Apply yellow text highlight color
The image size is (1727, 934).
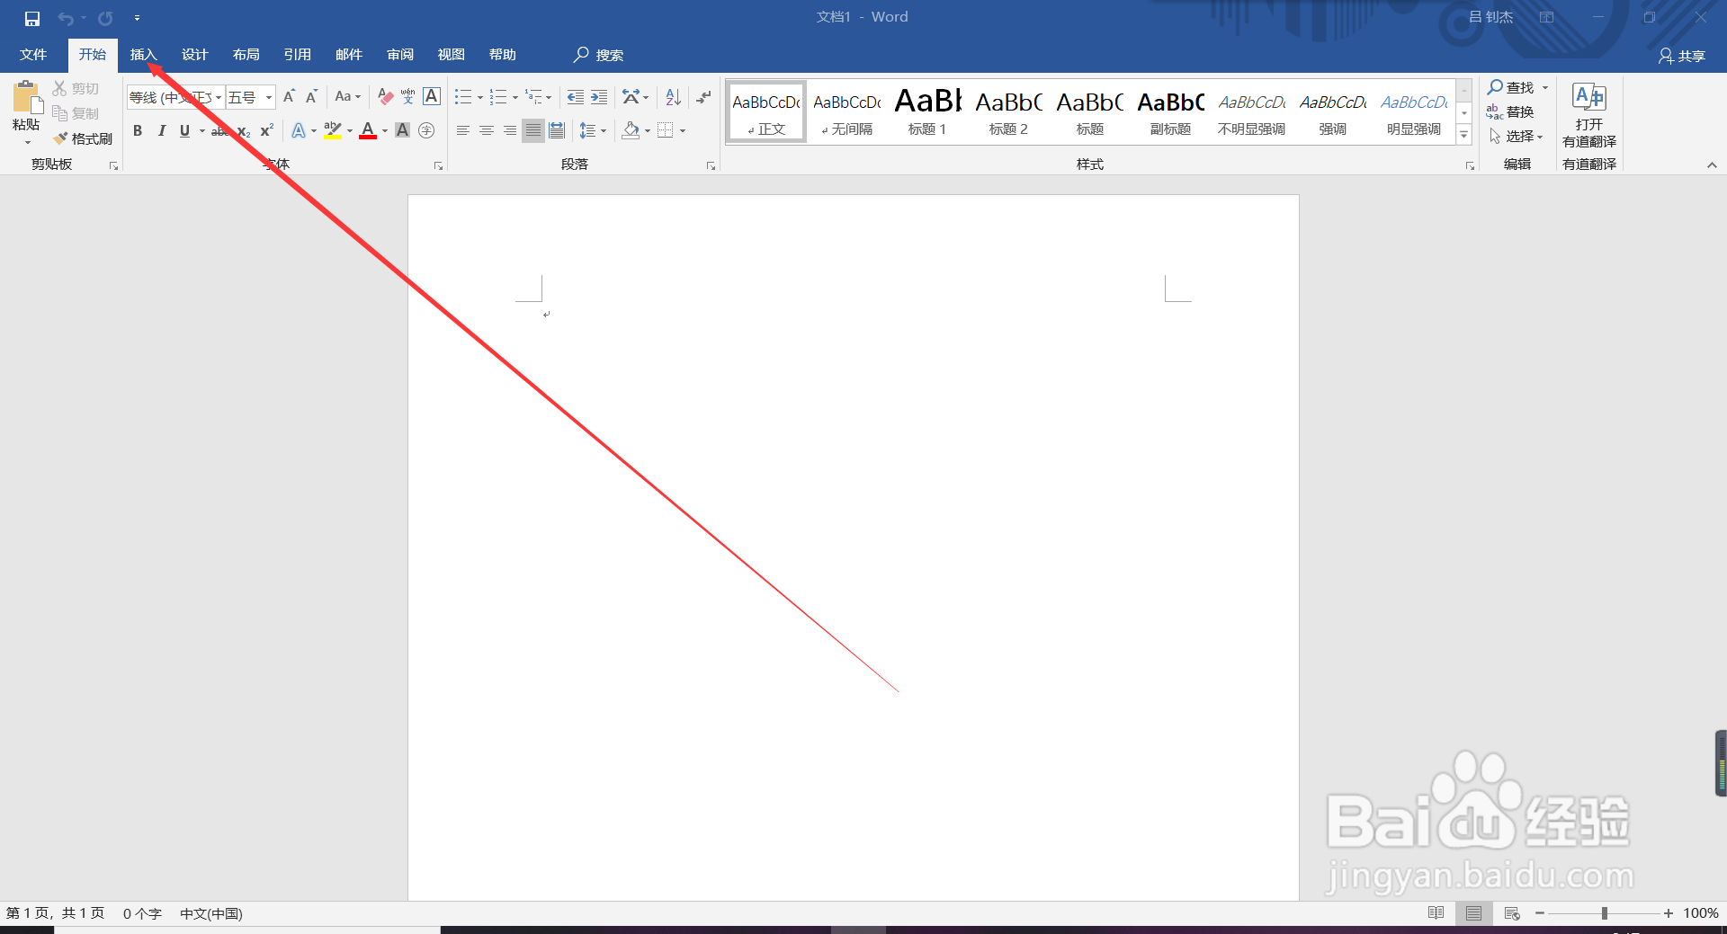pyautogui.click(x=333, y=131)
